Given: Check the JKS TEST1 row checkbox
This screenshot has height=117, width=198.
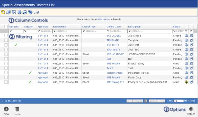Looking at the screenshot, I should point(6,45).
